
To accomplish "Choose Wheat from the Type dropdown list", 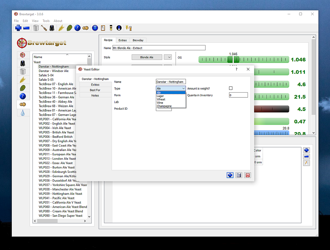I will pyautogui.click(x=171, y=99).
